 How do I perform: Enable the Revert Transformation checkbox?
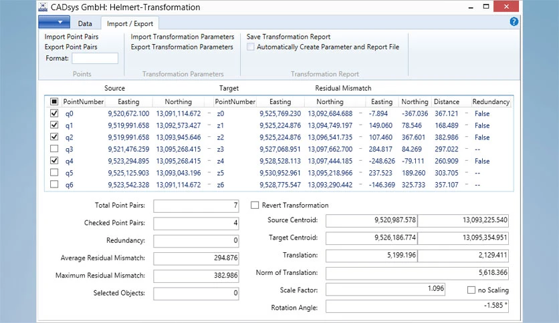[x=255, y=206]
